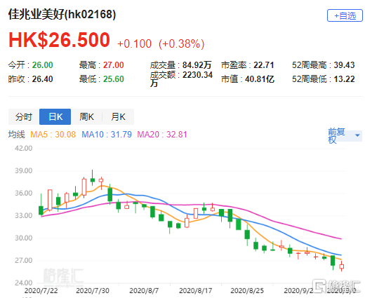The image size is (365, 298).
Task: Click the 30.00 price axis label
Action: (24, 238)
